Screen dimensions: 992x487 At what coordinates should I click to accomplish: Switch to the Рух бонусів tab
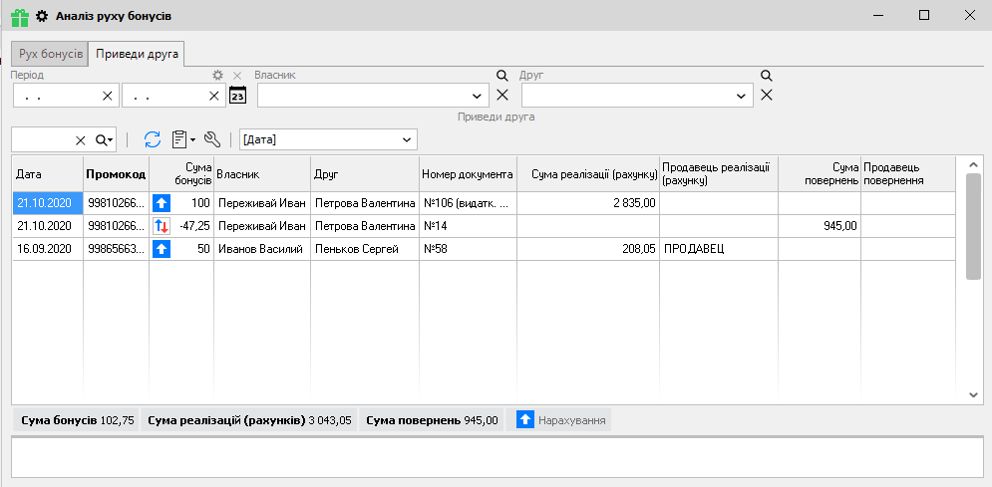pos(49,53)
